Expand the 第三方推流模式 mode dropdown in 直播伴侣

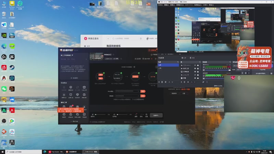point(67,55)
